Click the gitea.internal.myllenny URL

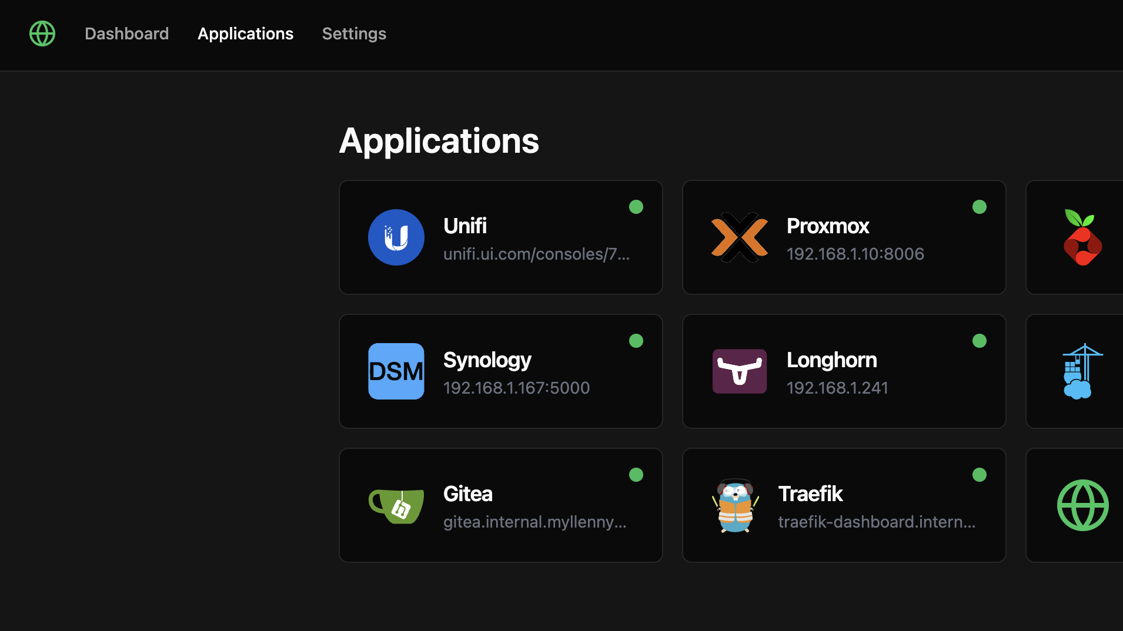pos(535,522)
